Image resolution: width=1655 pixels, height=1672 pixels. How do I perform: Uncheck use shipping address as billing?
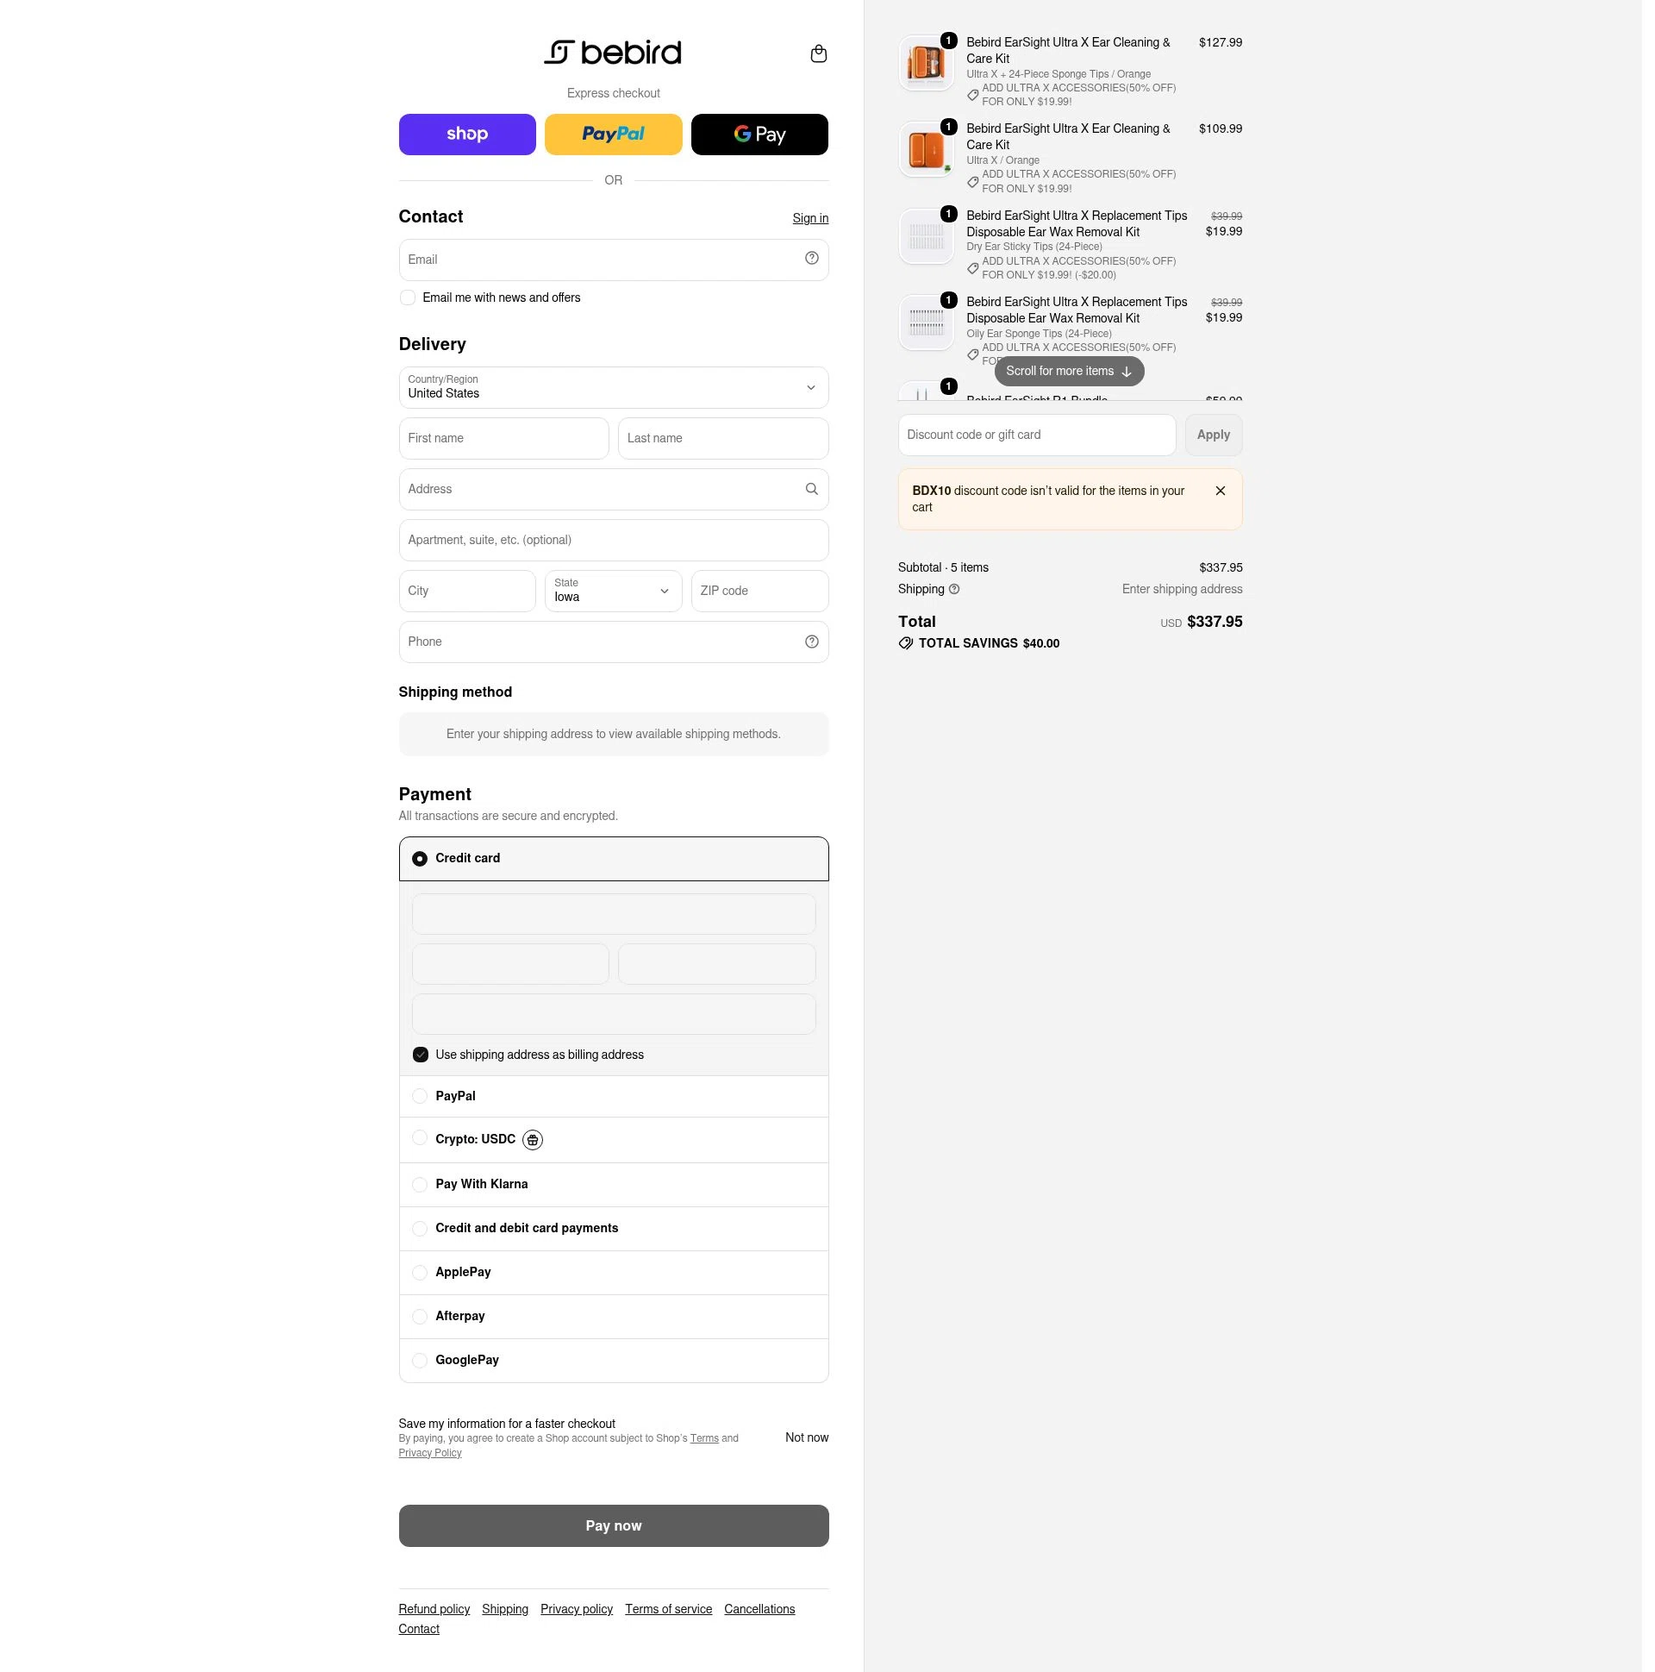coord(420,1055)
